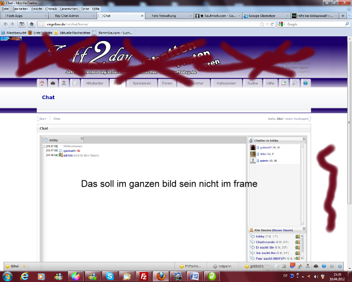Image resolution: width=352 pixels, height=282 pixels.
Task: Click the Neuer Raum link
Action: (x=282, y=230)
